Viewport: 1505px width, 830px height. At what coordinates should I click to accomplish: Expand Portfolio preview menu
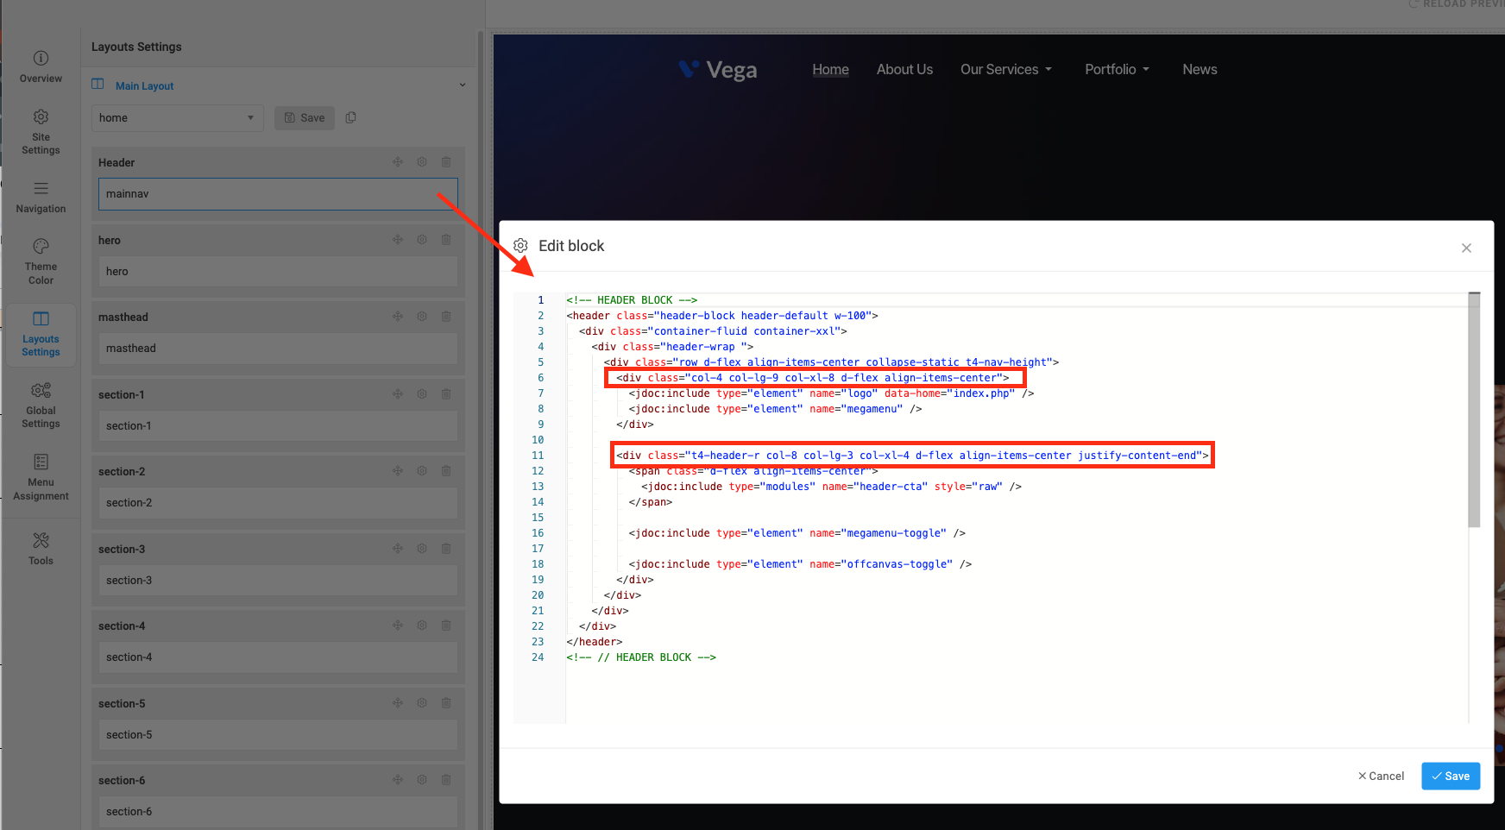click(x=1117, y=70)
